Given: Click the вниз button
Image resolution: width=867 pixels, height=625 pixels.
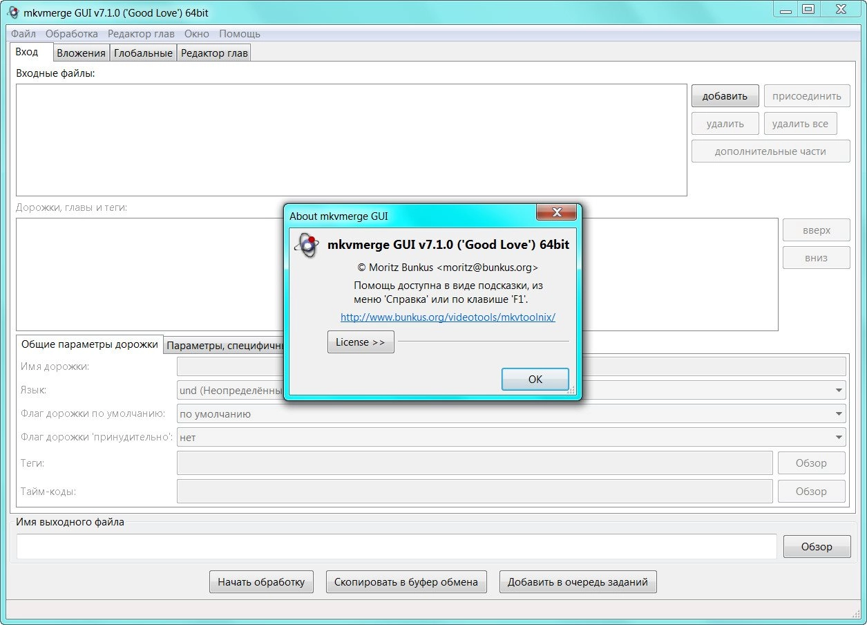Looking at the screenshot, I should coord(816,258).
